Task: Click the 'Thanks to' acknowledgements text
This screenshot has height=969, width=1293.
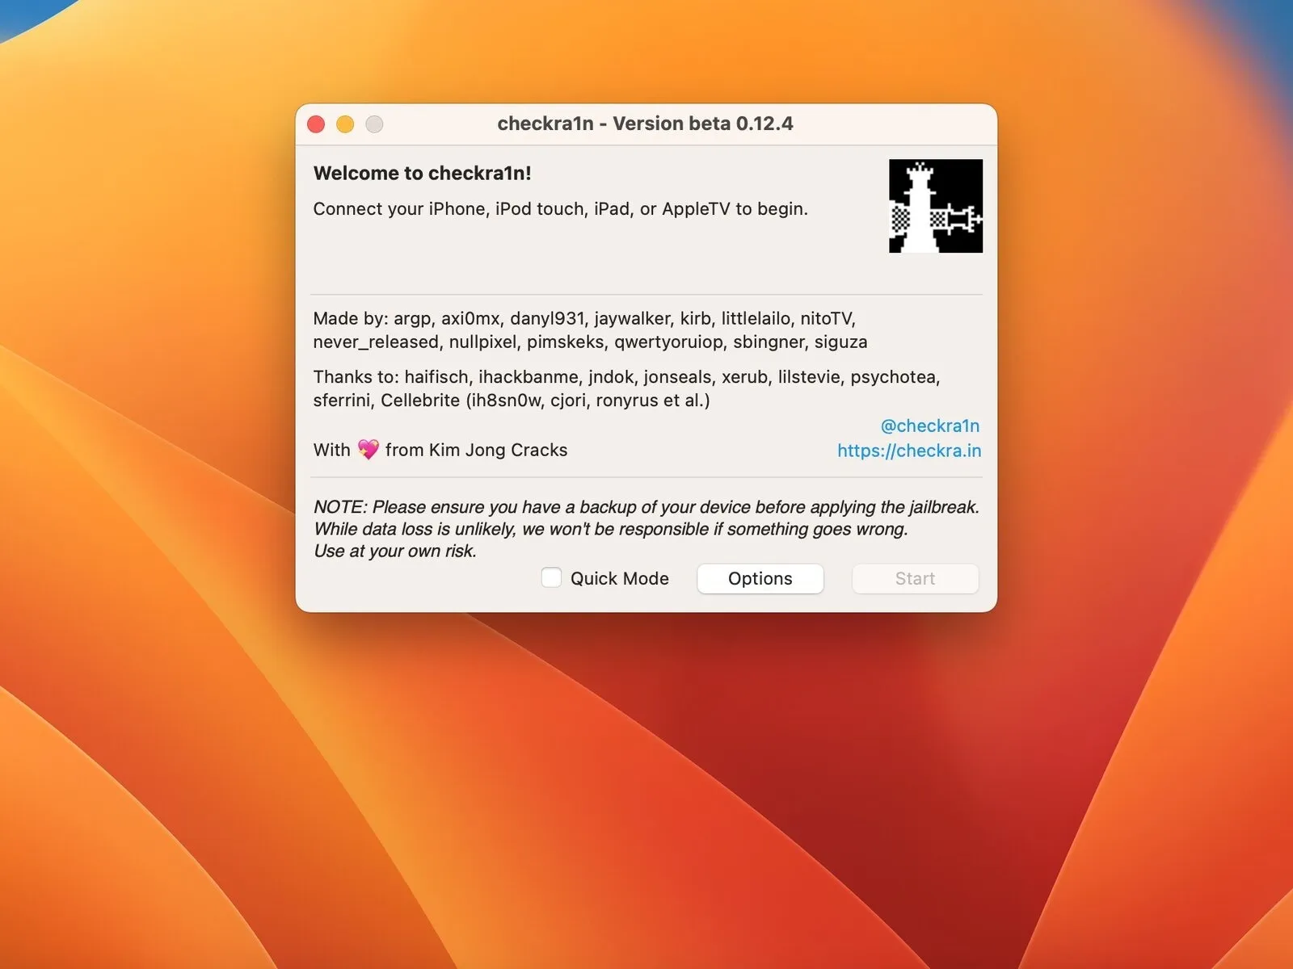Action: [626, 388]
